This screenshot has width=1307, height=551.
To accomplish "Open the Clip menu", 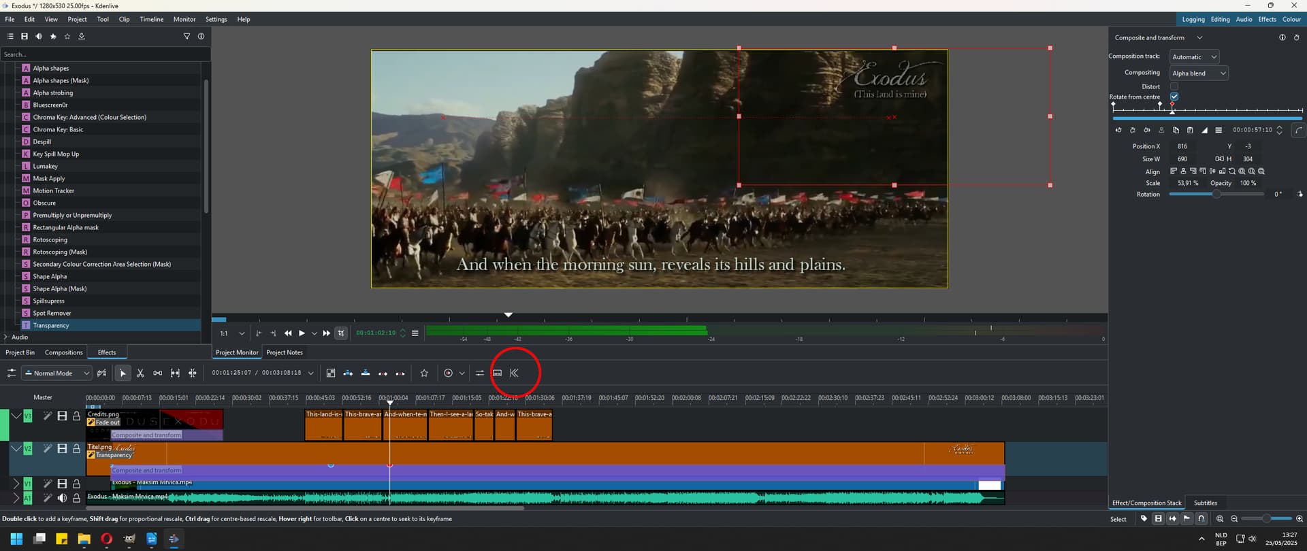I will click(x=124, y=19).
